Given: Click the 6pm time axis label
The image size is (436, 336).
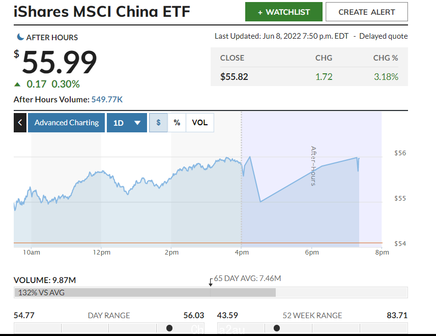Looking at the screenshot, I should pyautogui.click(x=312, y=253).
